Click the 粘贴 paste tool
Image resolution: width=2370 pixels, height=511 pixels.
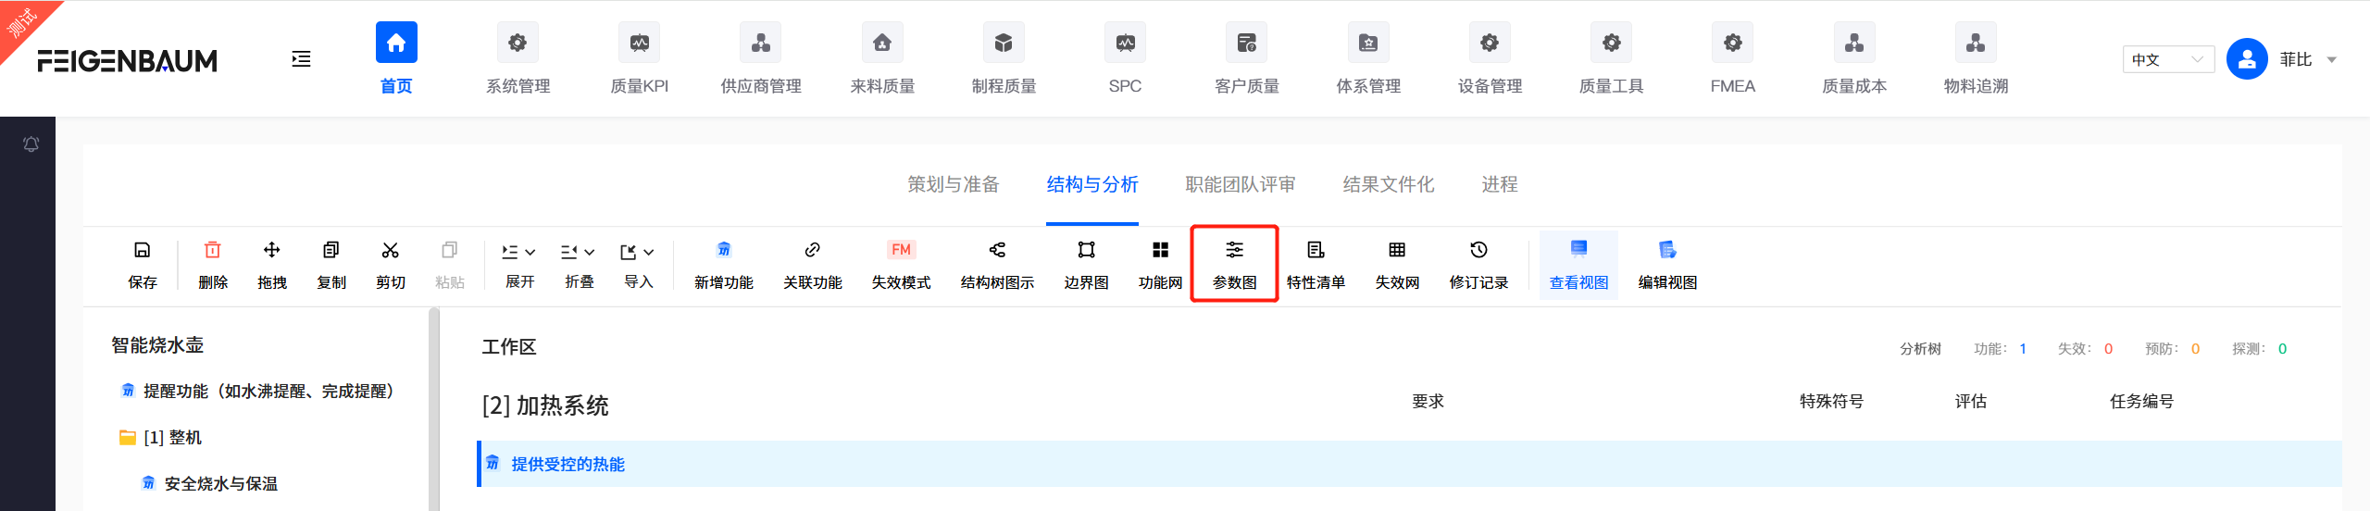[450, 265]
